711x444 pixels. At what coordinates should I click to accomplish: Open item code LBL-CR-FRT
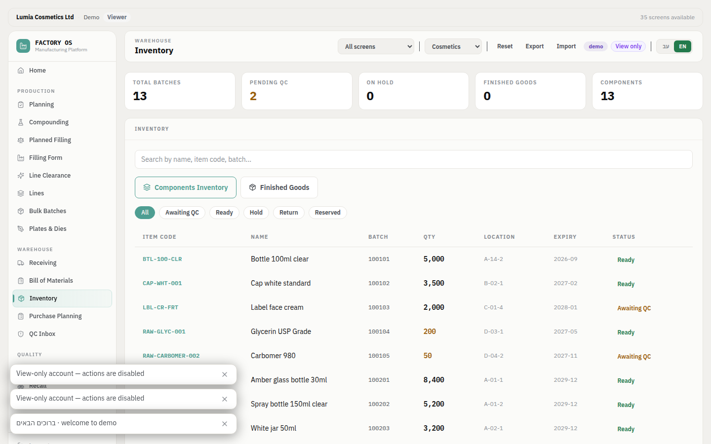pyautogui.click(x=160, y=307)
